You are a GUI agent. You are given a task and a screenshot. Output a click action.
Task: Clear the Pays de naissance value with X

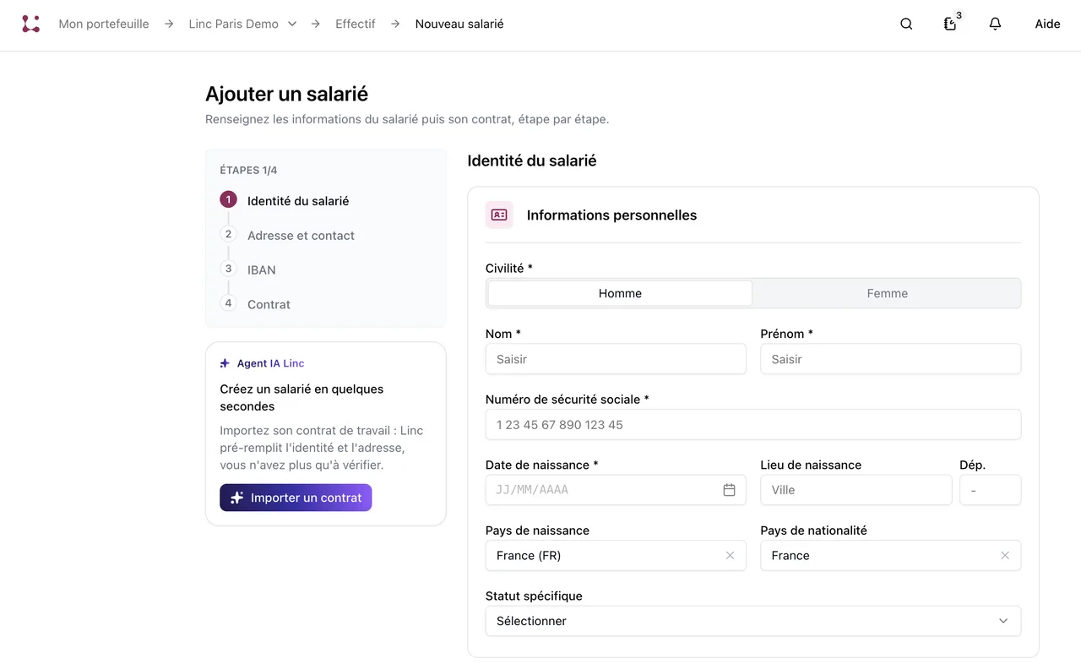730,555
